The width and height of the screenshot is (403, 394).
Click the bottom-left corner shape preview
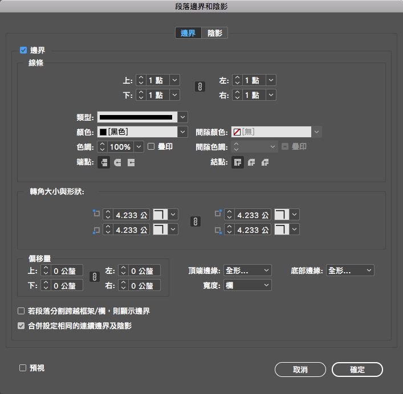160,229
